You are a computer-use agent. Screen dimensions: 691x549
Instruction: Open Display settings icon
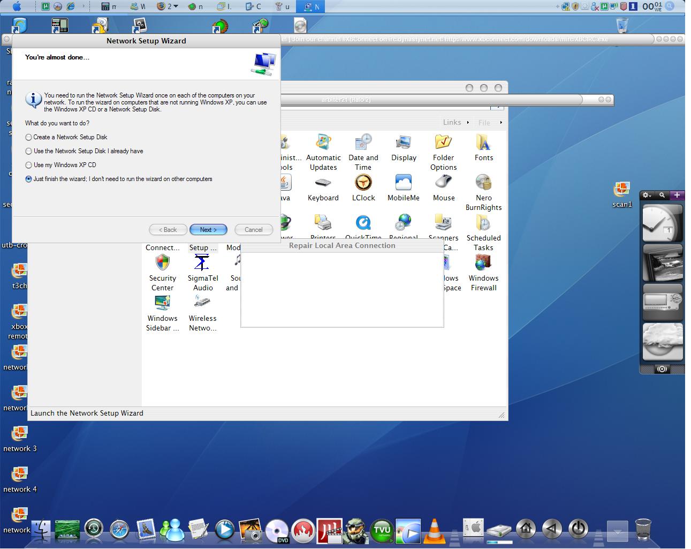(x=404, y=148)
